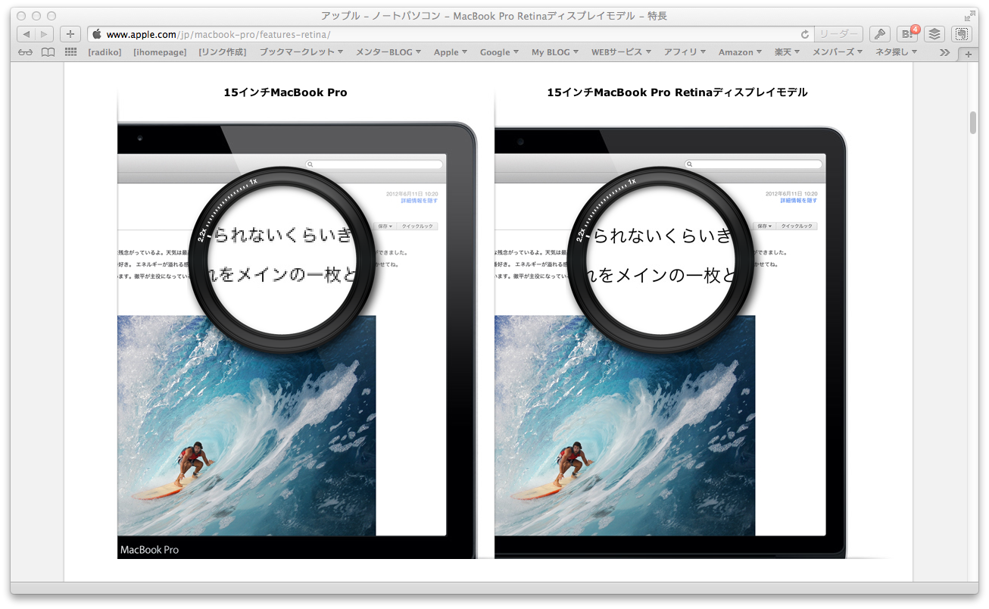989x609 pixels.
Task: Click the rightmost toolbar extension icon
Action: click(962, 34)
